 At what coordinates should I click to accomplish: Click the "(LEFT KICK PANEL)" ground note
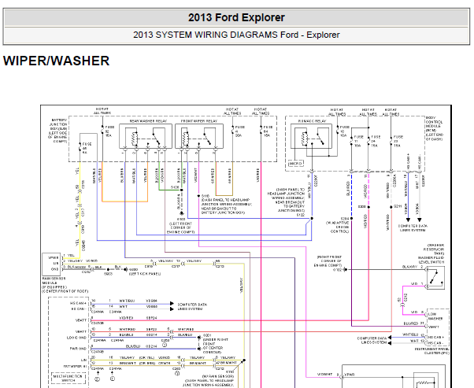pyautogui.click(x=145, y=274)
